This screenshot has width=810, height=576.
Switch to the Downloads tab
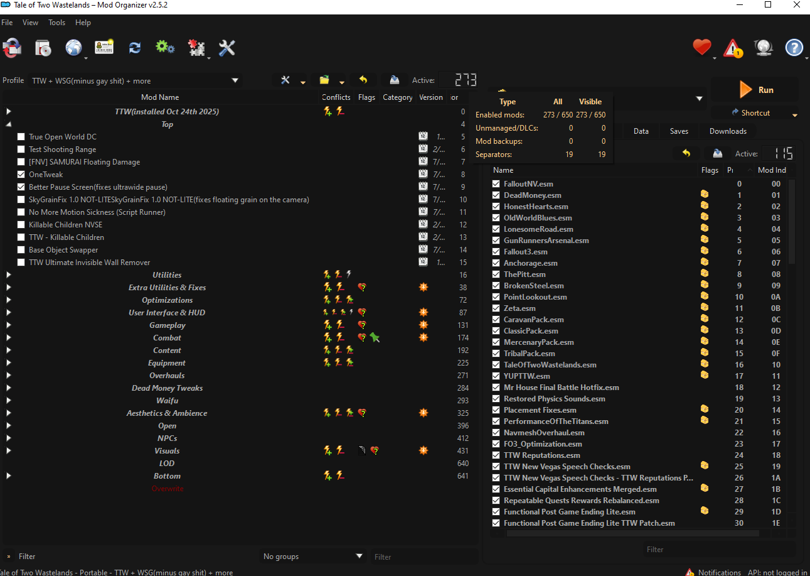[728, 131]
